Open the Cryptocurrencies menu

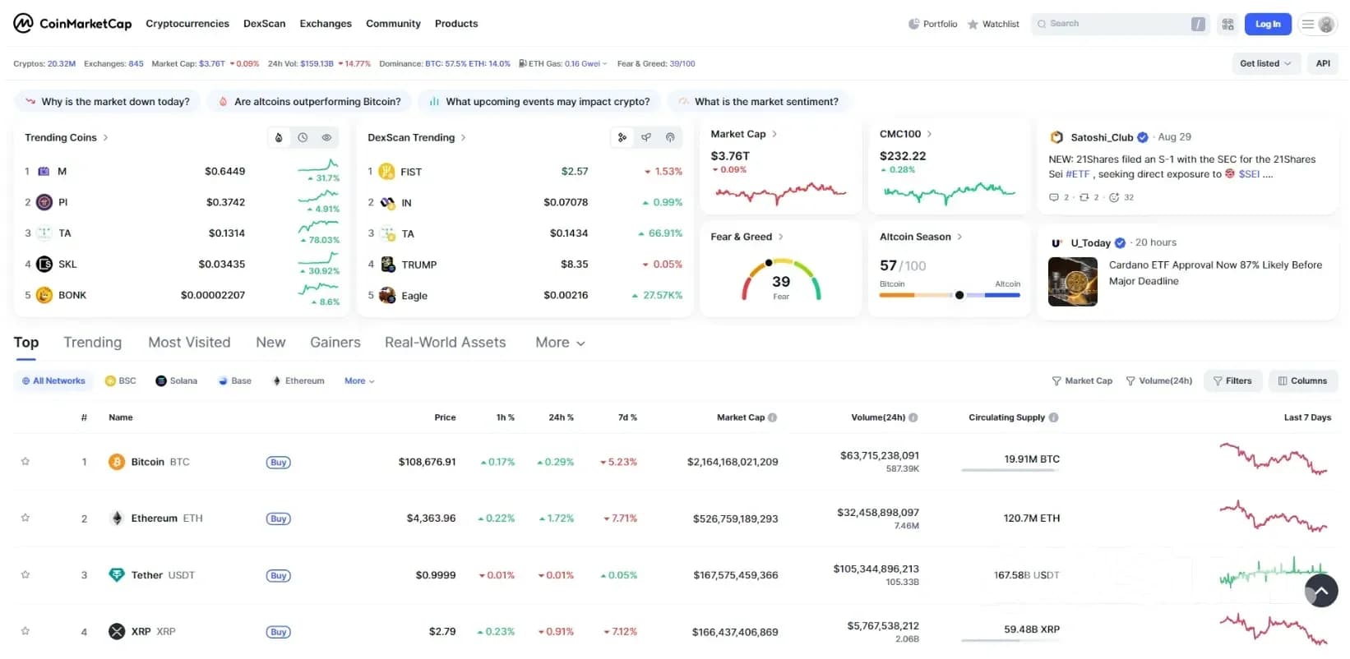tap(187, 24)
